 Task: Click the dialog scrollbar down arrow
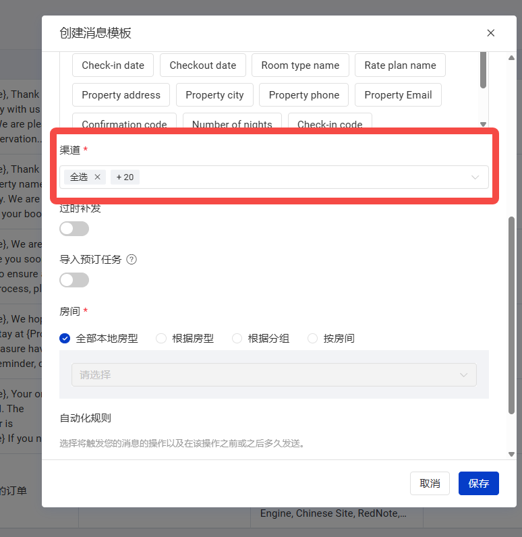click(x=511, y=454)
